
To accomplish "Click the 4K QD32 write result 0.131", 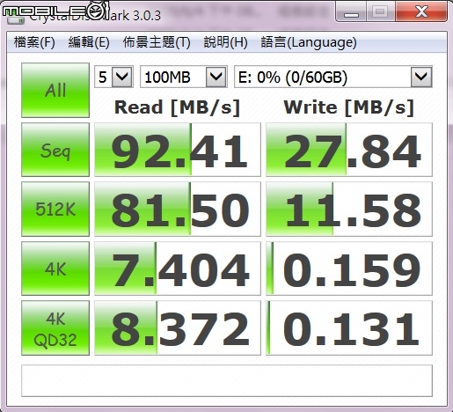I will click(x=349, y=328).
